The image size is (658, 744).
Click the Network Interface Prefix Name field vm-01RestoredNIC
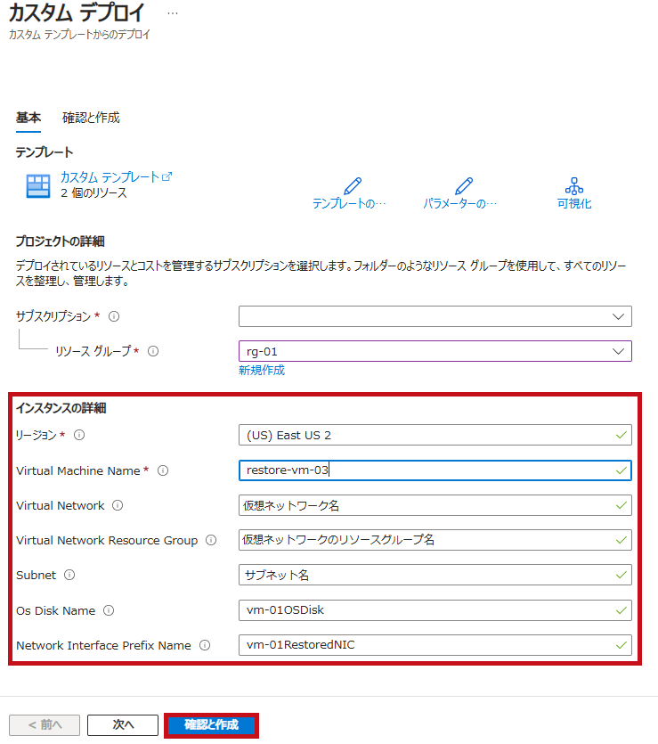coord(435,645)
